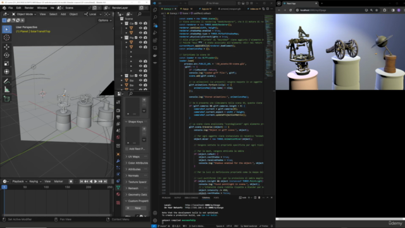Viewport: 405px width, 228px height.
Task: Open the Material properties tab
Action: click(118, 194)
